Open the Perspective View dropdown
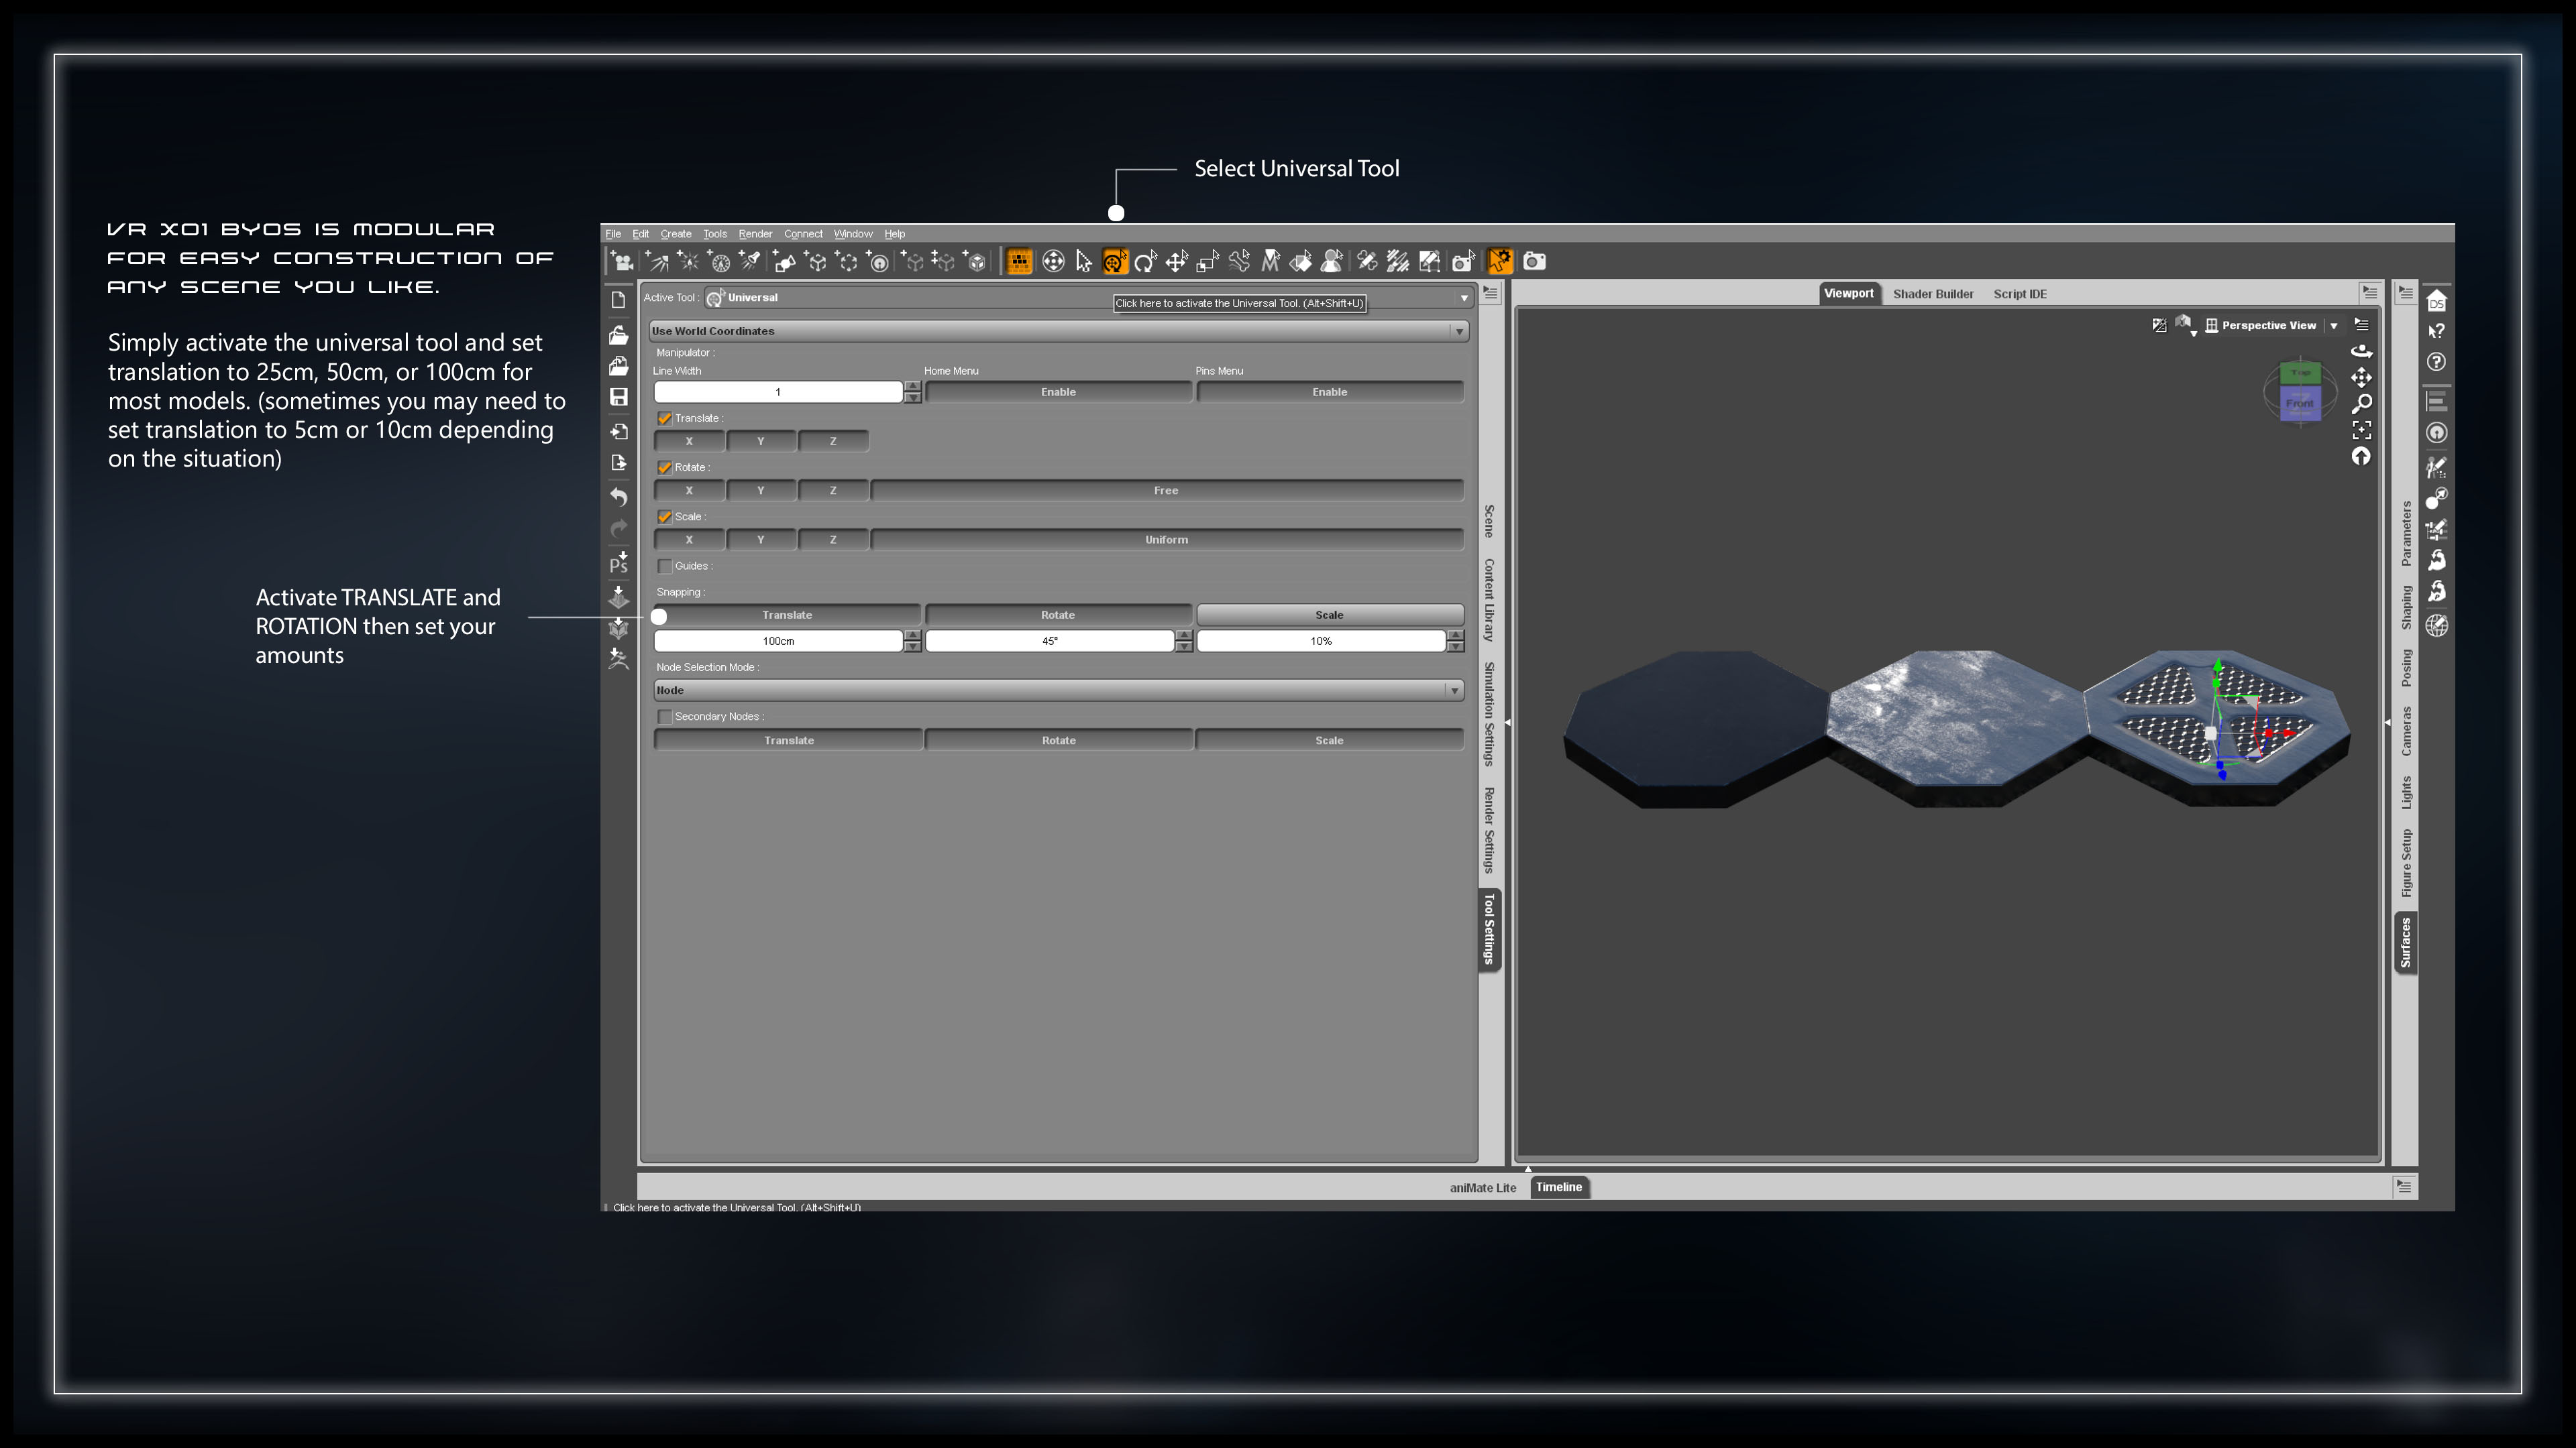Screen dimensions: 2576x1448 pos(2333,324)
